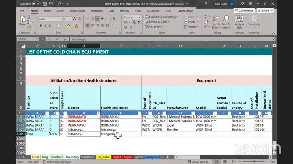Click the Analyze Data icon

239,22
